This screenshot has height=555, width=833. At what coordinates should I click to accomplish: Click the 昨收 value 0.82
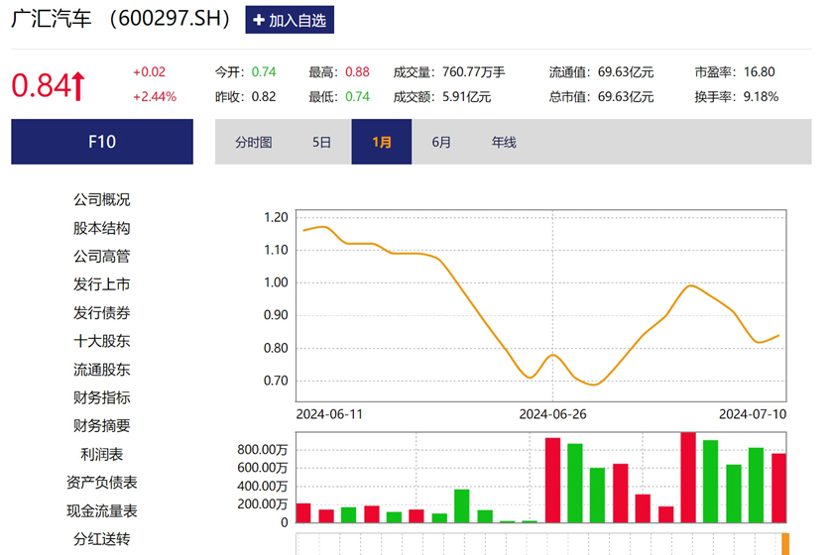264,97
